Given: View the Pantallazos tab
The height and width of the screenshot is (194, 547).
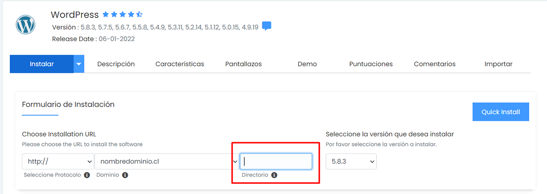Looking at the screenshot, I should [243, 64].
